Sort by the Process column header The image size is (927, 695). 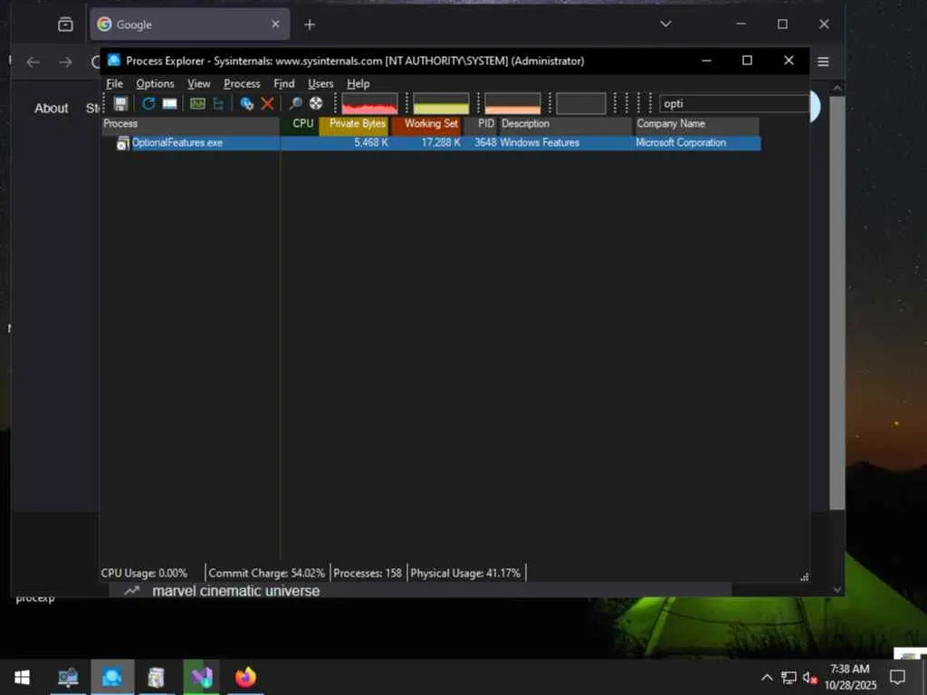[190, 124]
